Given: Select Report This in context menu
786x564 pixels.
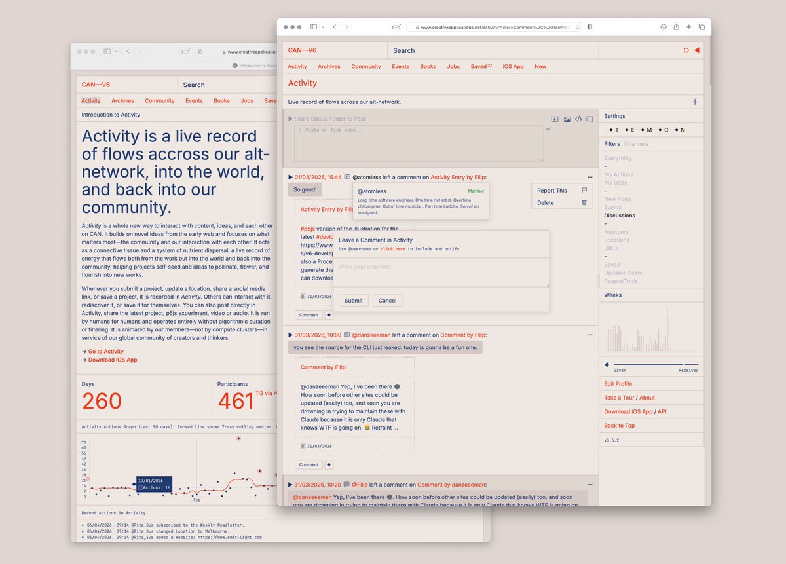Looking at the screenshot, I should point(552,191).
